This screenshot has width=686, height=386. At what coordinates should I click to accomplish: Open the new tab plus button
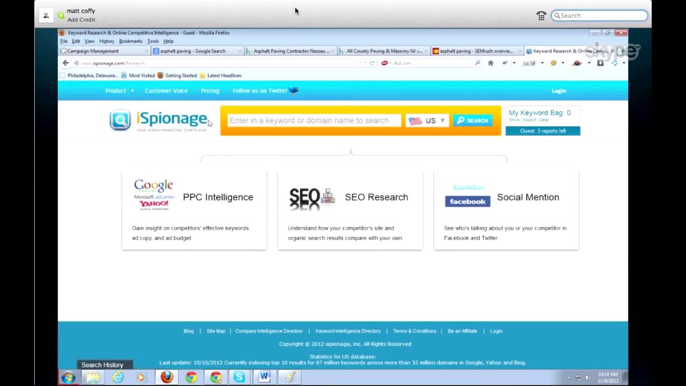pyautogui.click(x=622, y=51)
